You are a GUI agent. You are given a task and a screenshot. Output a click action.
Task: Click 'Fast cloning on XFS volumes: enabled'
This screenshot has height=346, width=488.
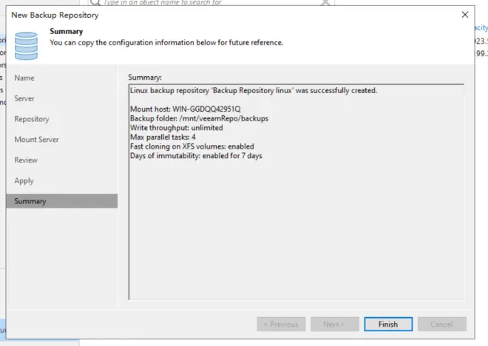192,146
